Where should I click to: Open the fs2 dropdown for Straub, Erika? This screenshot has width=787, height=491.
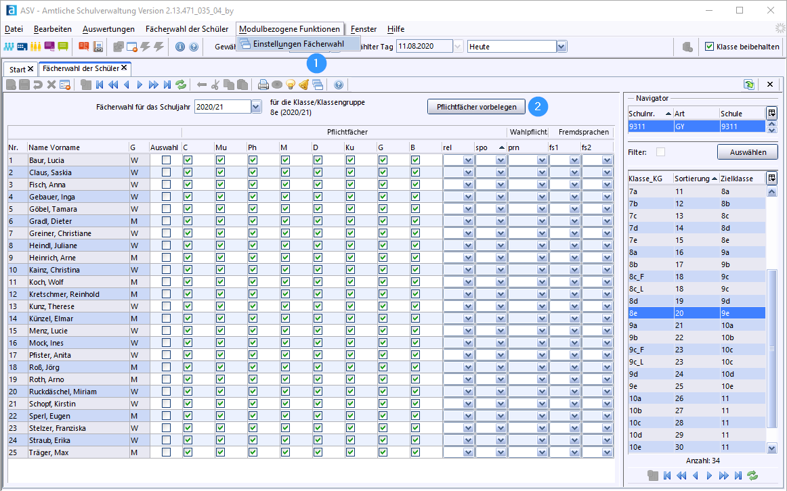608,440
